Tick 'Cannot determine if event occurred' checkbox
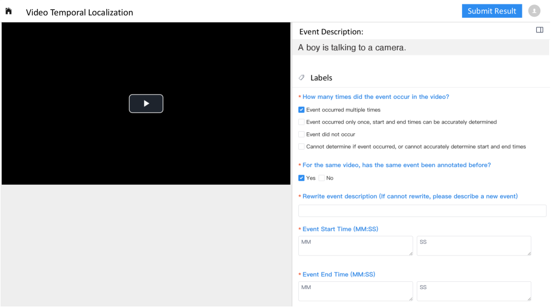Viewport: 557px width, 307px height. click(302, 147)
